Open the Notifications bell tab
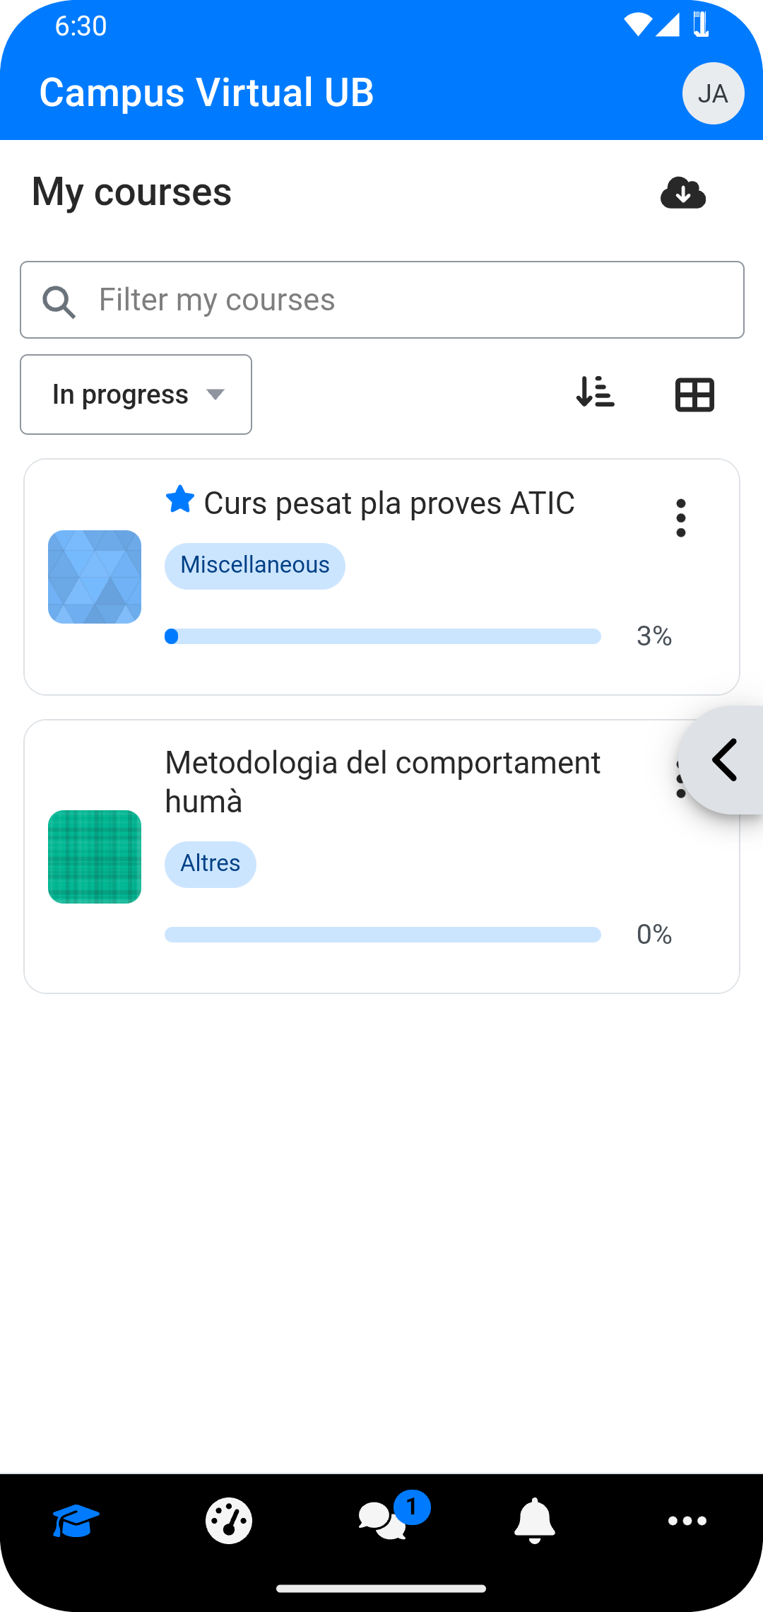The image size is (763, 1612). [x=535, y=1520]
